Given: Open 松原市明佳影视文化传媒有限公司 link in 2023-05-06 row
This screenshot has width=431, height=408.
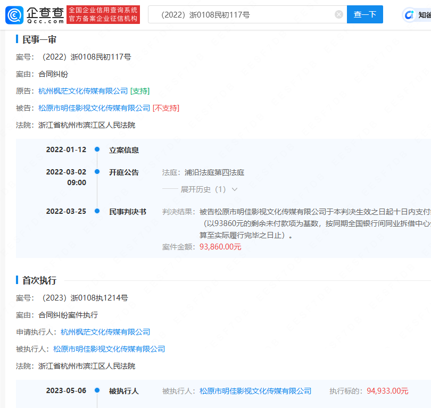Looking at the screenshot, I should click(x=255, y=390).
